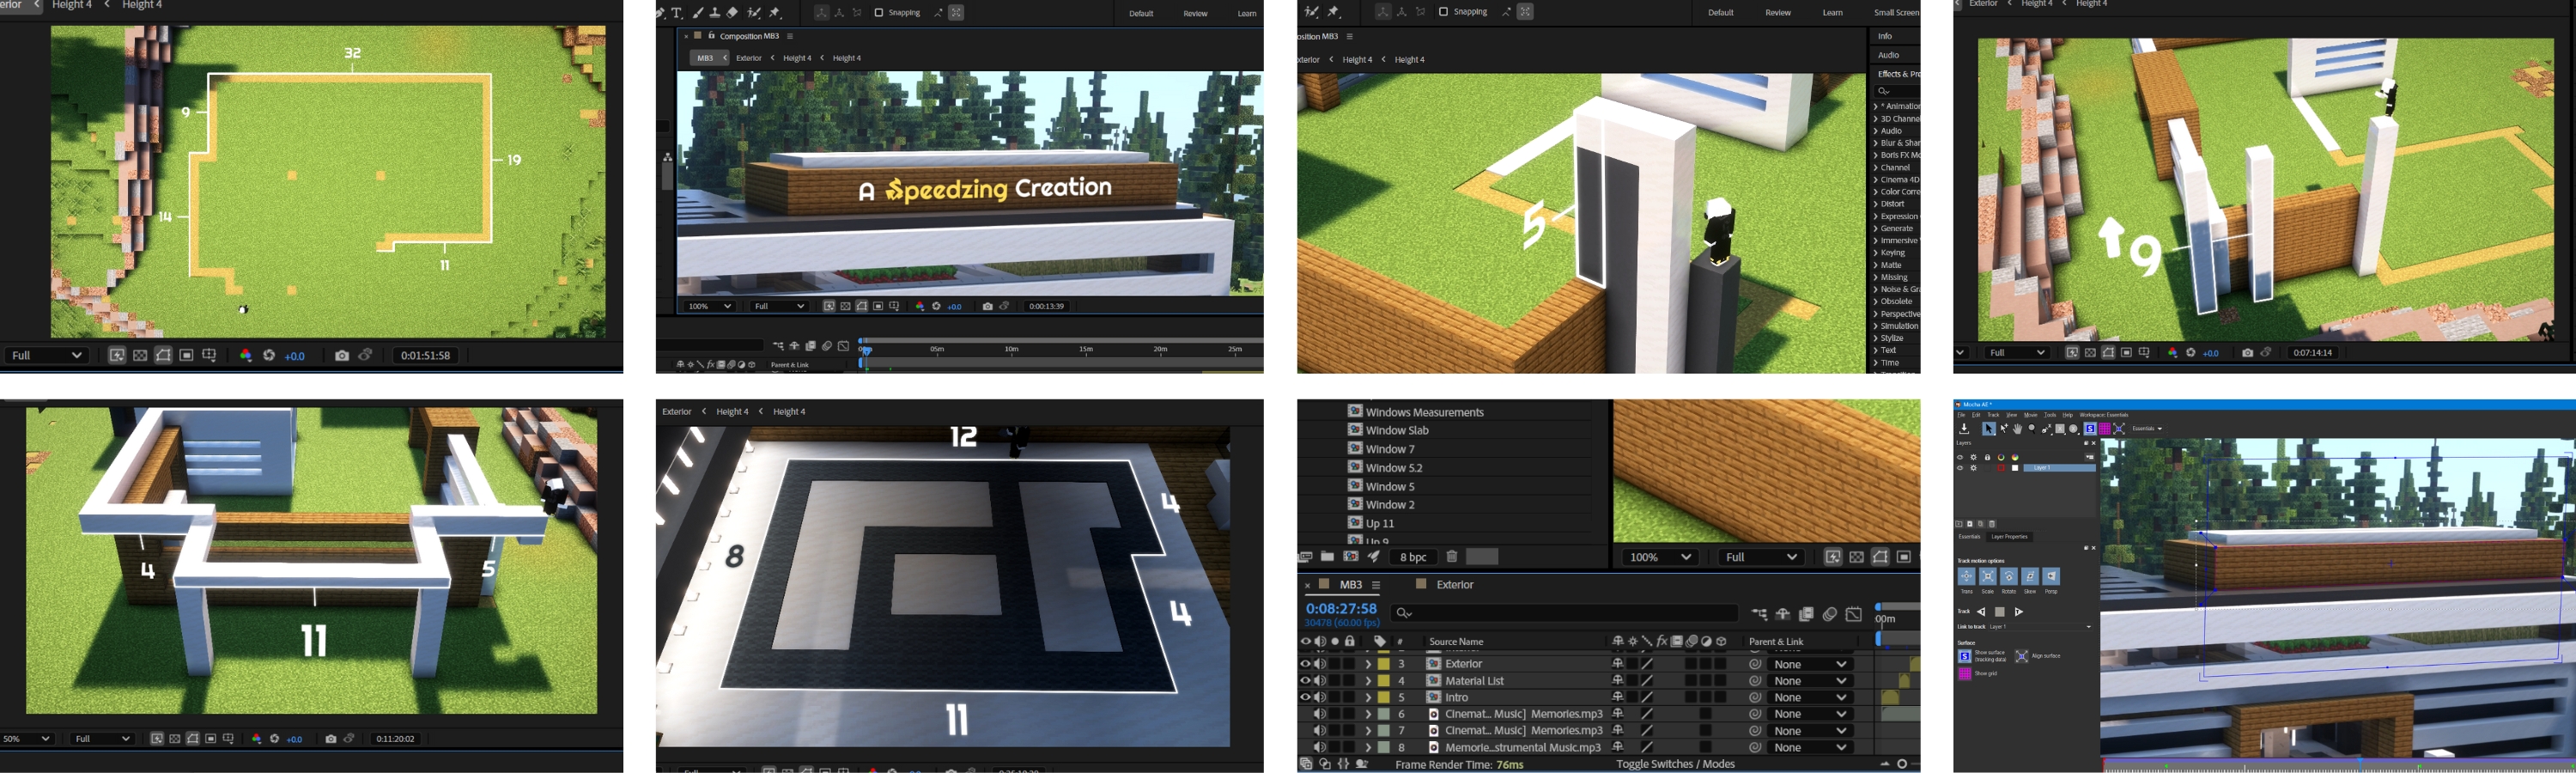The height and width of the screenshot is (773, 2576).
Task: Click Align surface icon in Mocha Surface section
Action: (x=2022, y=656)
